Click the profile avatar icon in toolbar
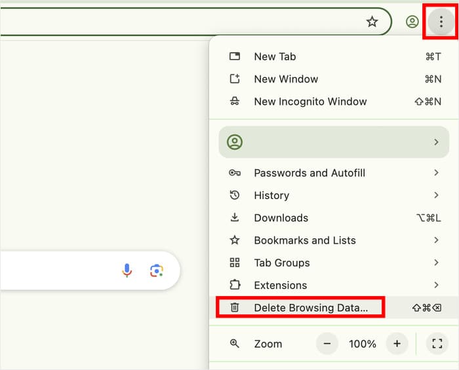459x370 pixels. coord(412,22)
